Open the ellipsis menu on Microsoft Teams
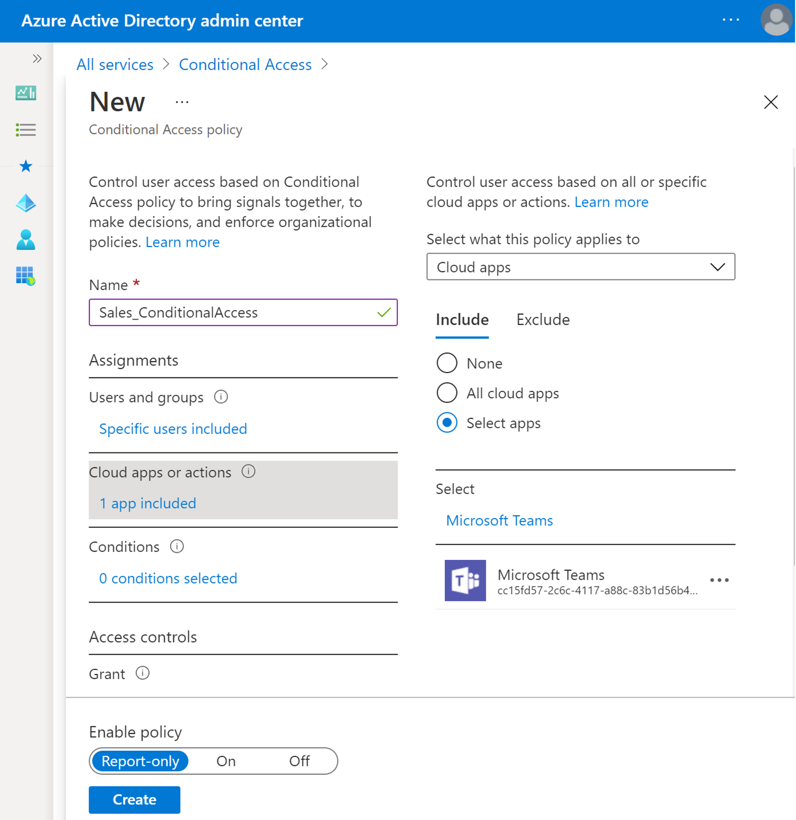The height and width of the screenshot is (820, 796). (x=719, y=580)
